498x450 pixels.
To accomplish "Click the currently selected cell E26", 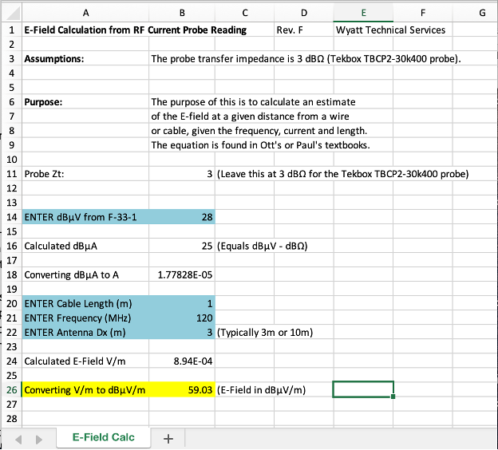I will [x=363, y=389].
